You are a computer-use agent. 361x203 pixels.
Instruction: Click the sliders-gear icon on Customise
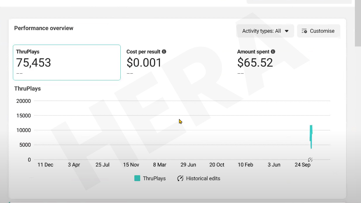click(304, 31)
